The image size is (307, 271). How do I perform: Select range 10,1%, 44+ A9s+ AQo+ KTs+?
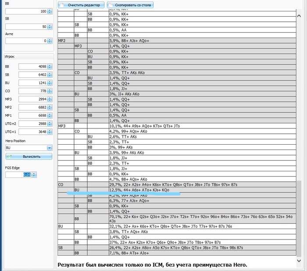pos(203,126)
